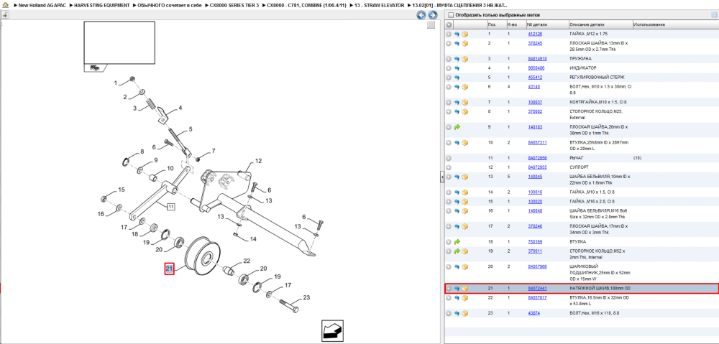Open the CX8060 - C781, COMBINE breadcrumb

[306, 5]
